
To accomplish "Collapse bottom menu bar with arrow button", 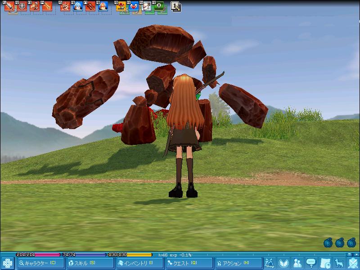I will pos(357,254).
